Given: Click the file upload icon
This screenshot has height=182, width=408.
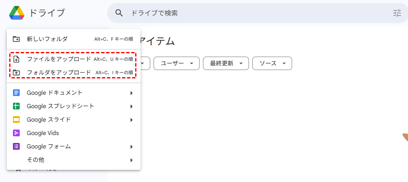Looking at the screenshot, I should pyautogui.click(x=16, y=59).
